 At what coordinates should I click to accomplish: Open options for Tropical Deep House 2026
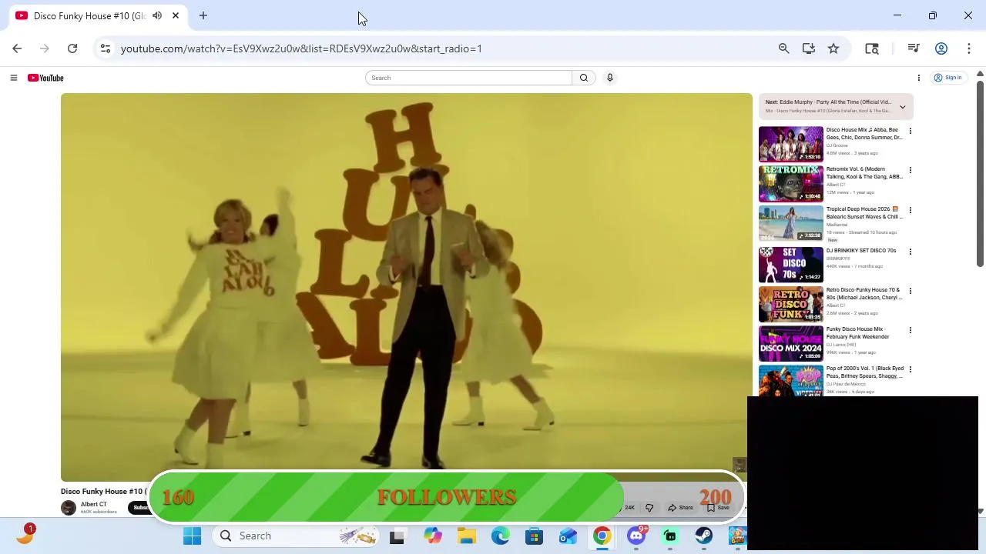pos(911,210)
